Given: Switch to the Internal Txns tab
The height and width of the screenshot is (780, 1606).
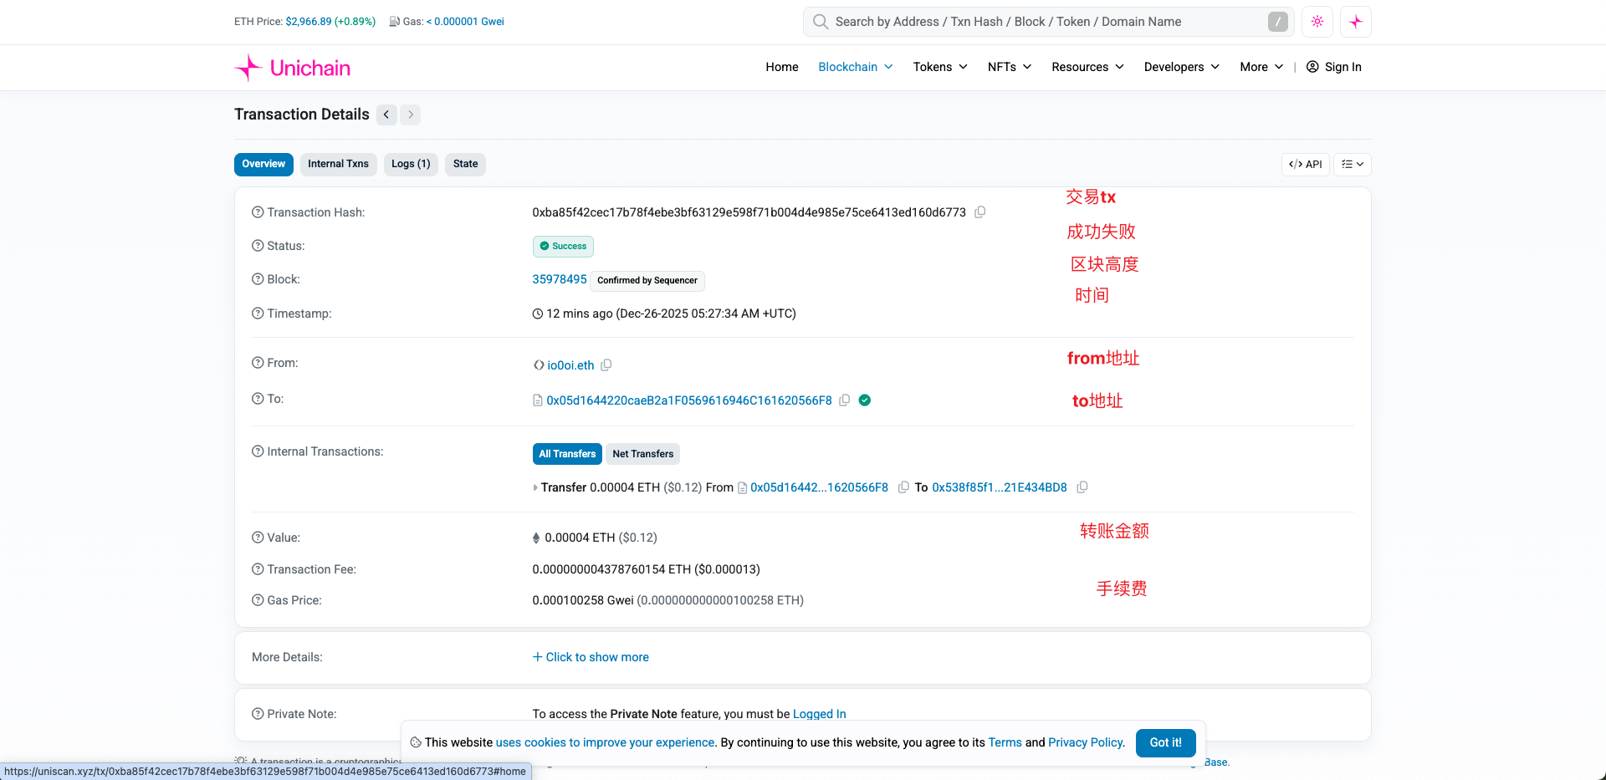Looking at the screenshot, I should (x=338, y=164).
